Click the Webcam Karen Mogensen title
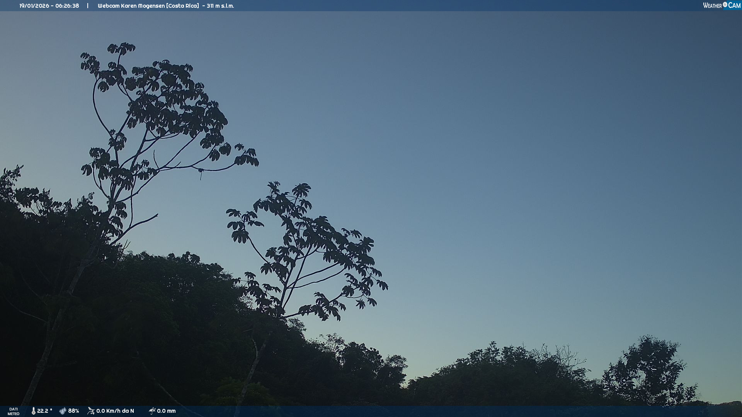Screen dimensions: 742x417 click(x=131, y=6)
